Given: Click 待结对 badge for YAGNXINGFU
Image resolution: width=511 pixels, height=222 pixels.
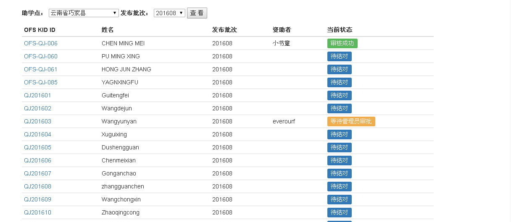Looking at the screenshot, I should pos(340,82).
